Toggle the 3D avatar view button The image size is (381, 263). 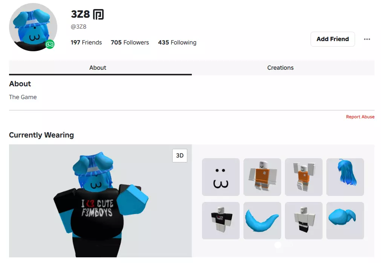pyautogui.click(x=180, y=155)
